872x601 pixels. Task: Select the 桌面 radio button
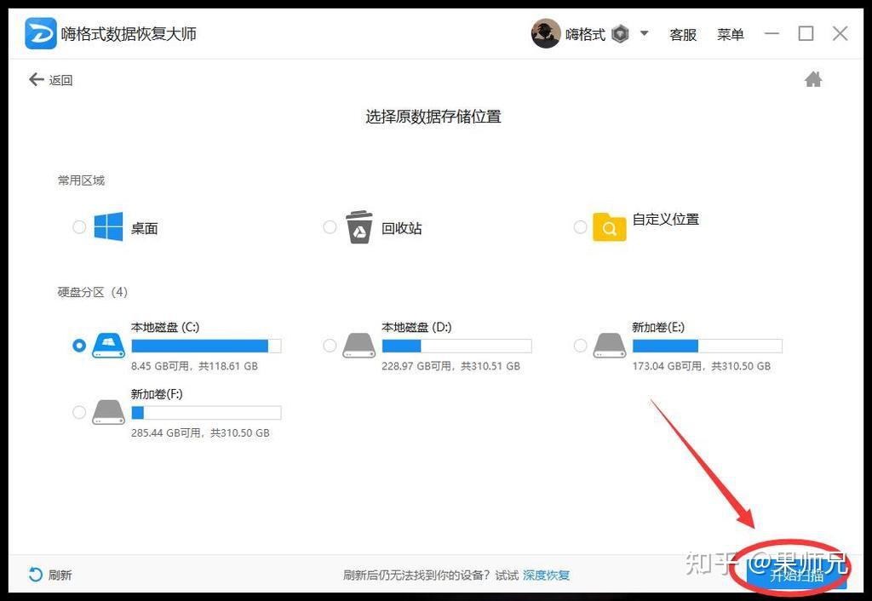[79, 226]
